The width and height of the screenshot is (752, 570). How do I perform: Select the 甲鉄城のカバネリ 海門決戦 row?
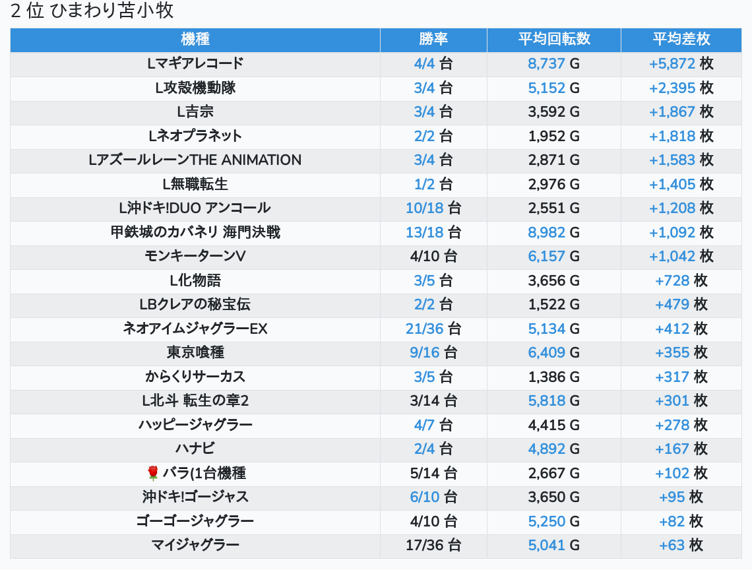pyautogui.click(x=195, y=232)
